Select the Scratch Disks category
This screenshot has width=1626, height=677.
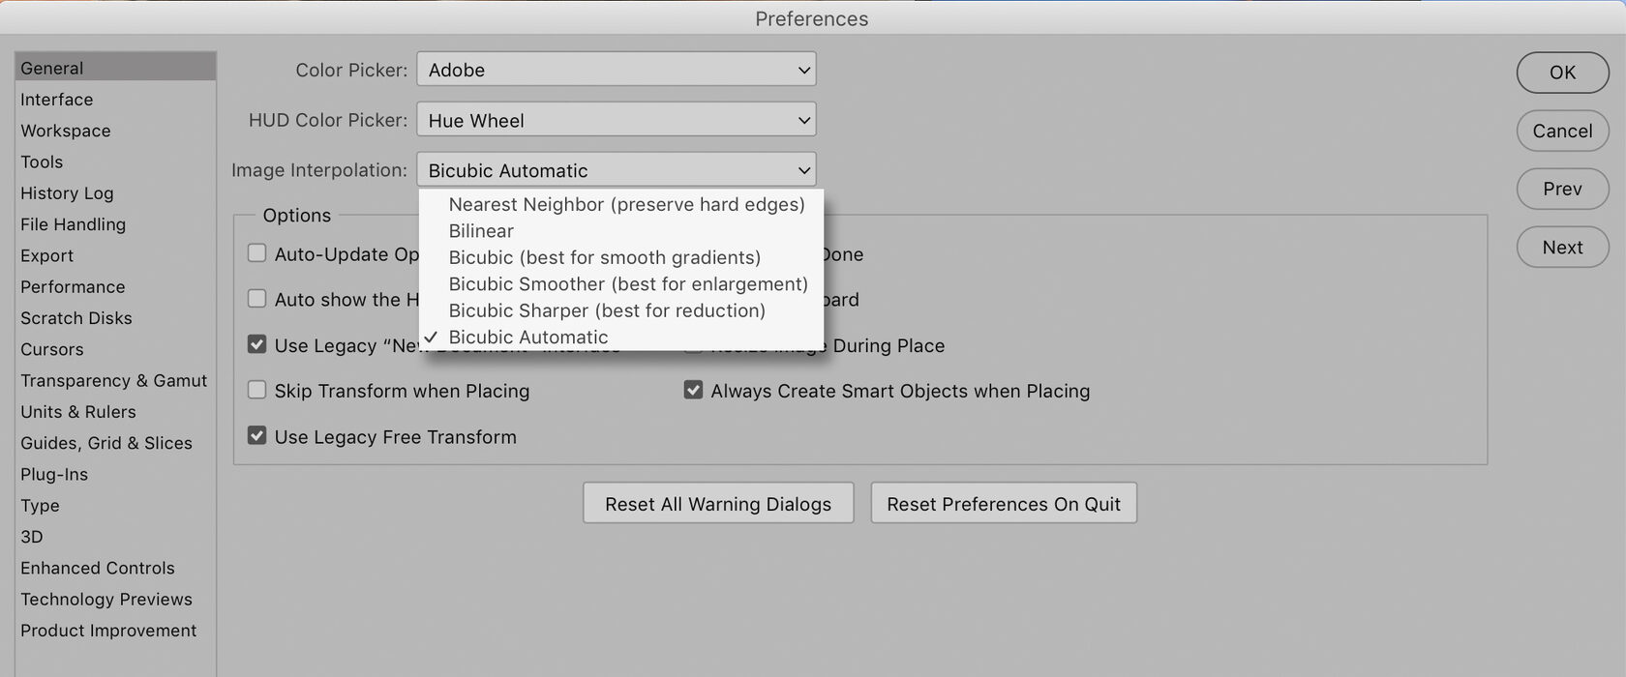76,318
